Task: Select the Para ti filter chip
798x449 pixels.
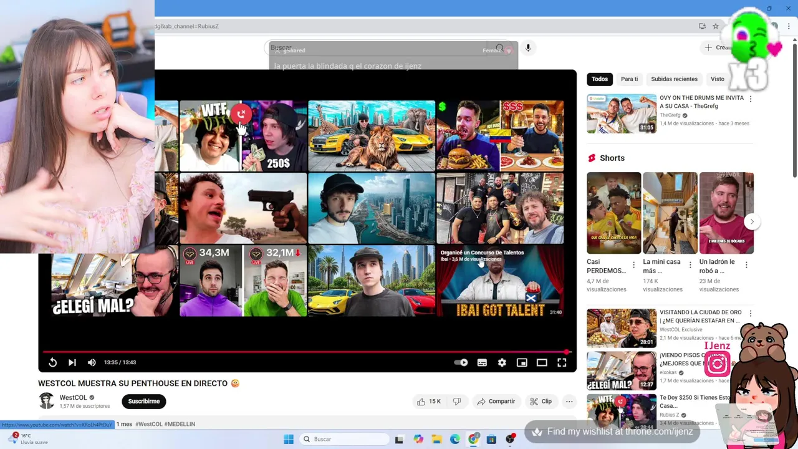Action: pyautogui.click(x=629, y=79)
